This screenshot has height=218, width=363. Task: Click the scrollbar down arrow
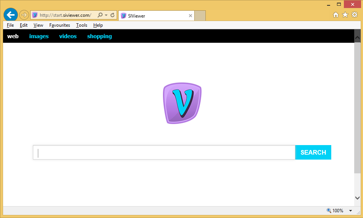[x=357, y=198]
